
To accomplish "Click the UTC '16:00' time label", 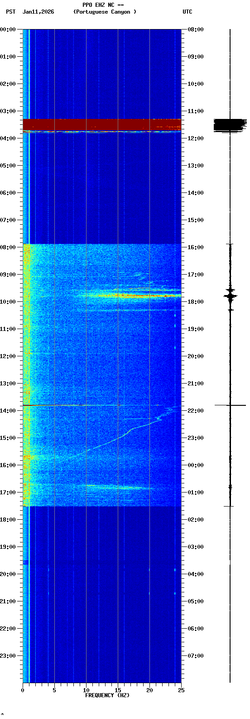I will point(196,247).
